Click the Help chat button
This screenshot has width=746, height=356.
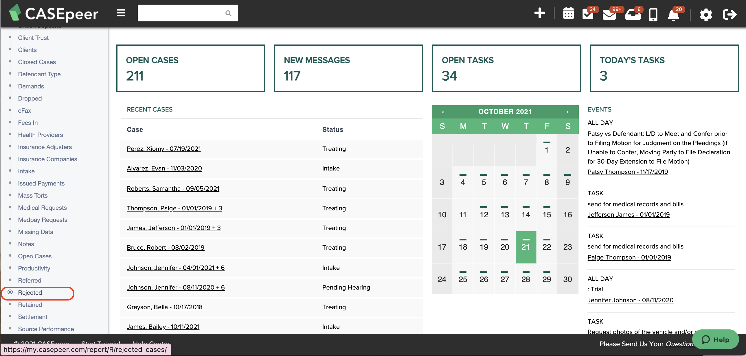coord(715,339)
